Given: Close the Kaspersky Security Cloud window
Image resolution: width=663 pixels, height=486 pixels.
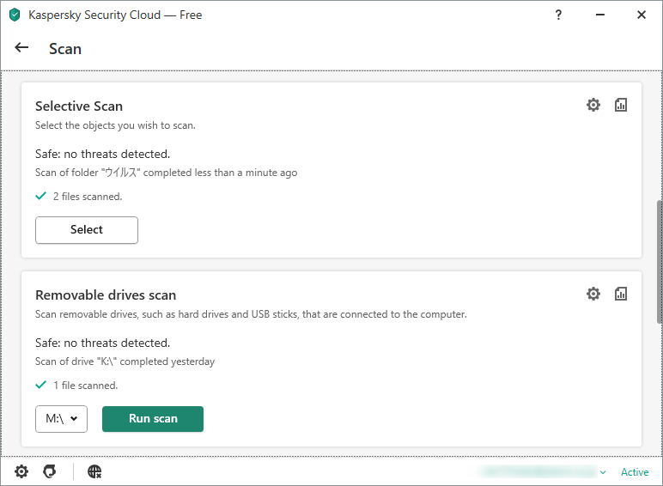Looking at the screenshot, I should 642,15.
